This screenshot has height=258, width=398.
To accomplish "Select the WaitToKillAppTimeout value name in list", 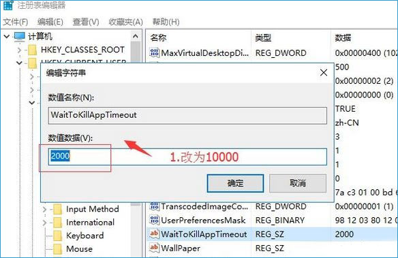I will tap(204, 234).
